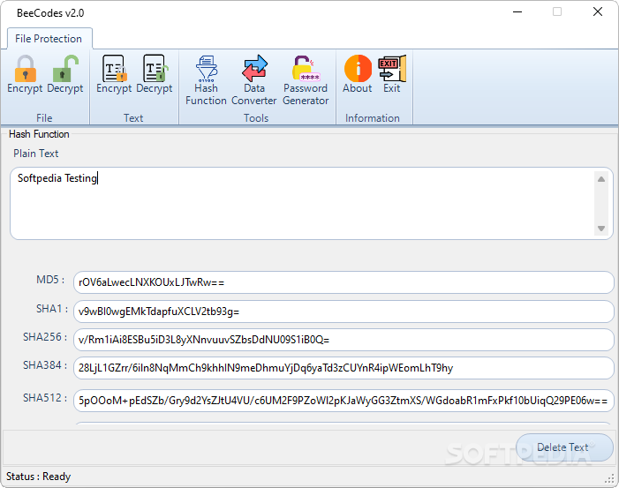
Task: Minimize the BeeCodes window
Action: coord(517,11)
